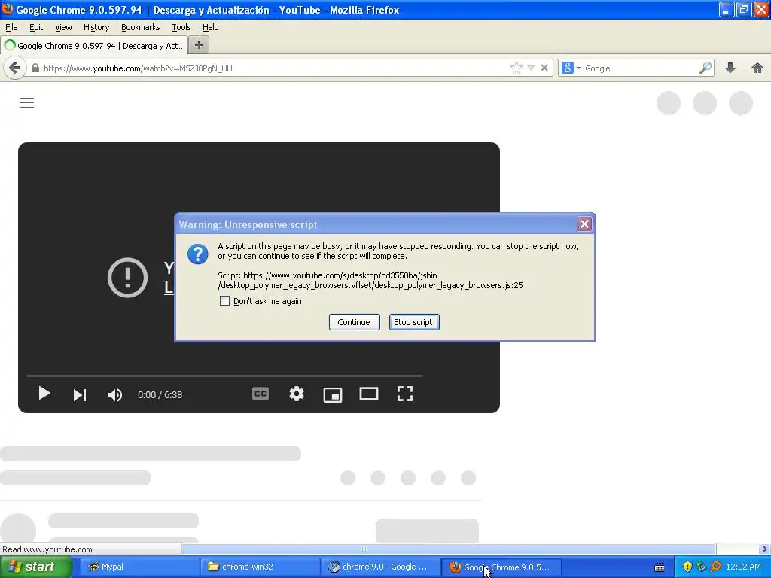Check 'Don't ask me again' checkbox
Screen dimensions: 771x578
point(224,301)
